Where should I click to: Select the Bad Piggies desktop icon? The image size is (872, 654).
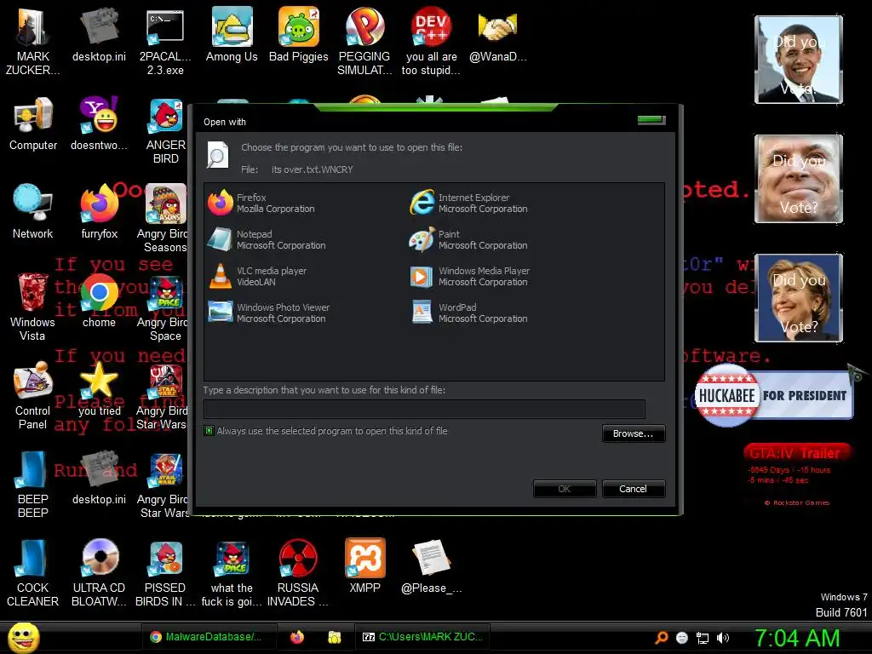coord(299,35)
